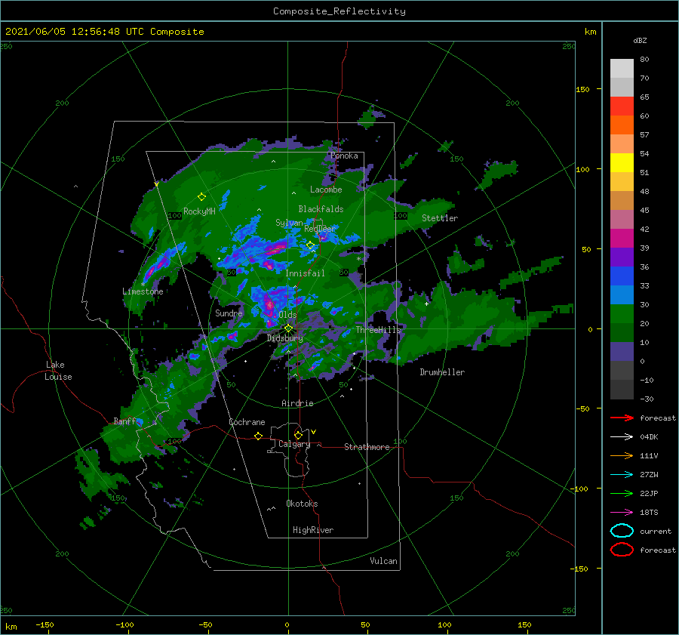Click the Innisfail city label
This screenshot has width=679, height=635.
tap(305, 273)
